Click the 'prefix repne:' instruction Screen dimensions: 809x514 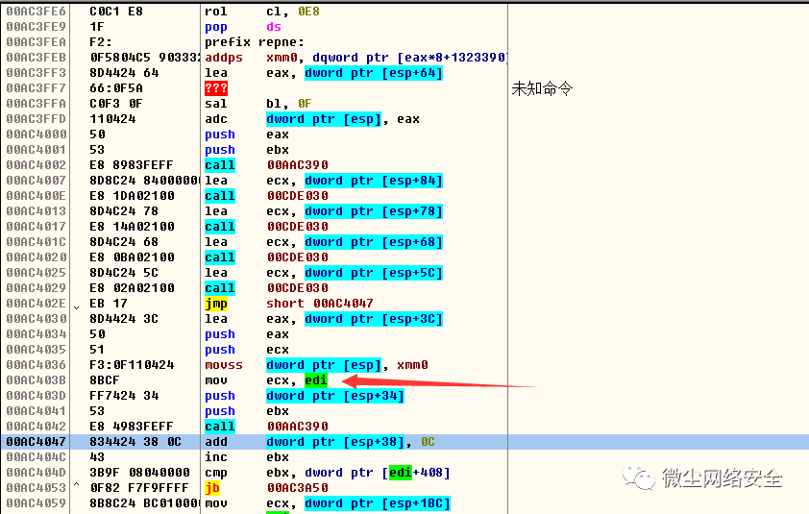[x=255, y=42]
